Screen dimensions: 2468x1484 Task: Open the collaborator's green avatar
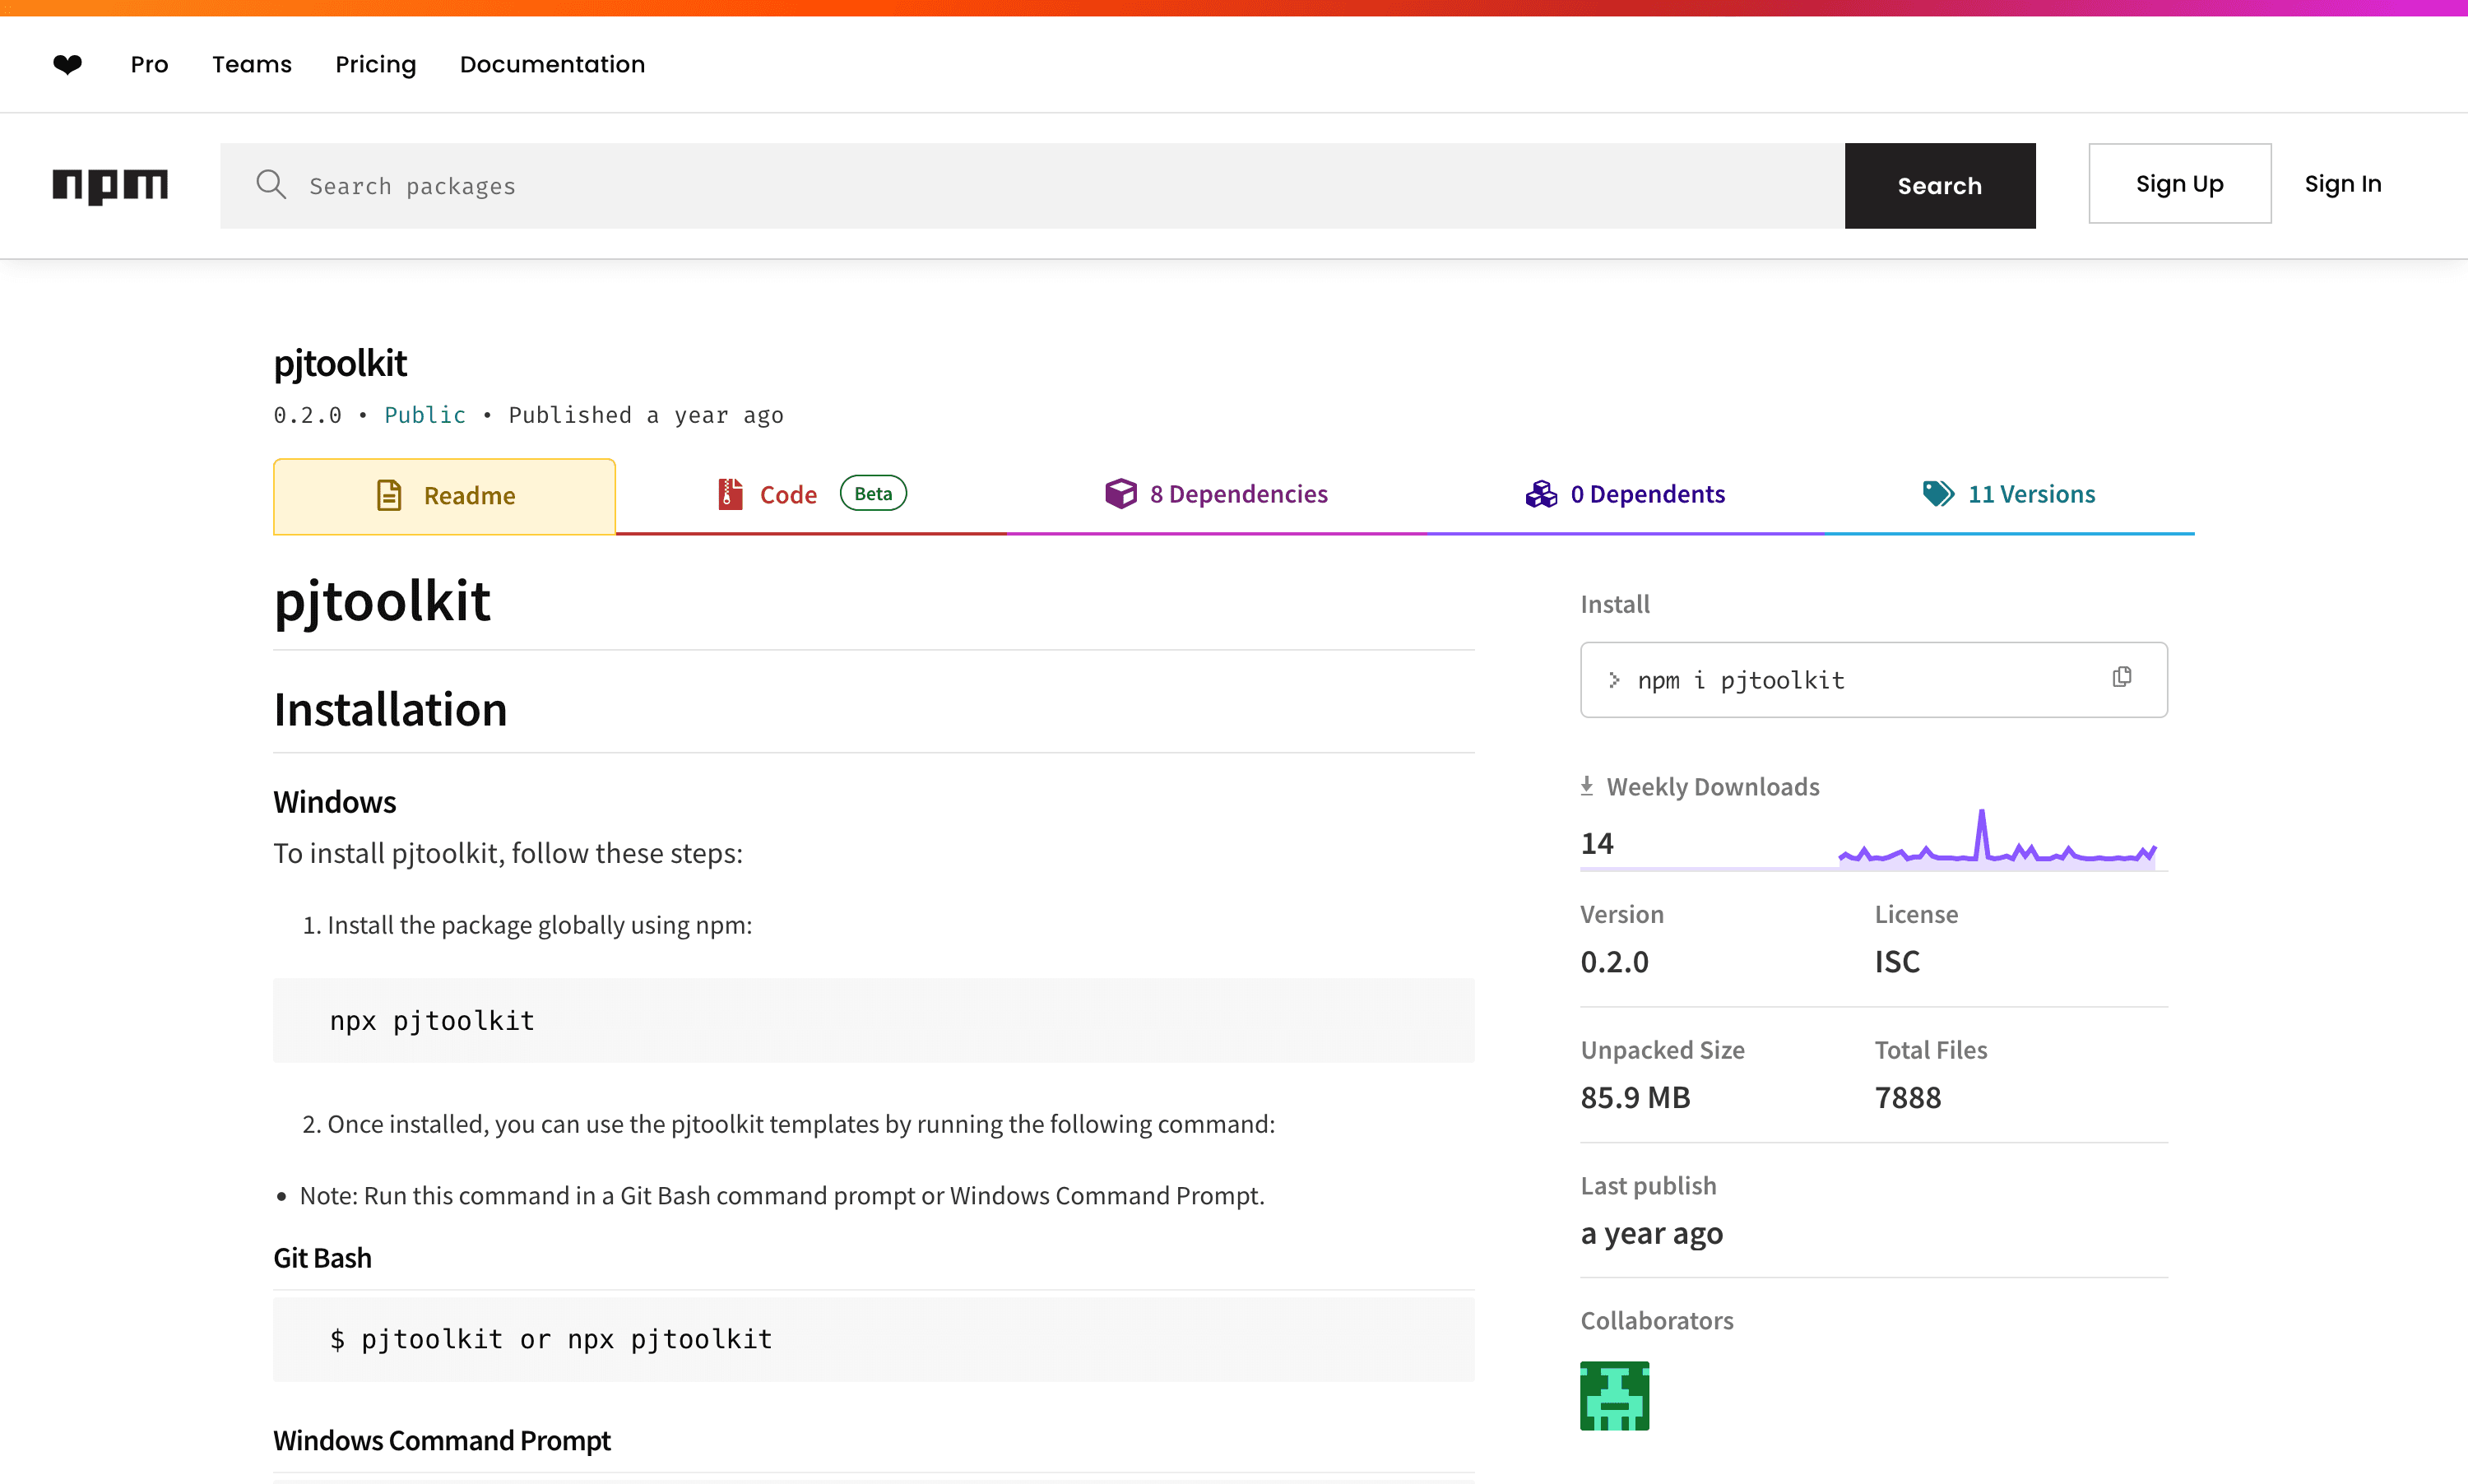pyautogui.click(x=1614, y=1395)
